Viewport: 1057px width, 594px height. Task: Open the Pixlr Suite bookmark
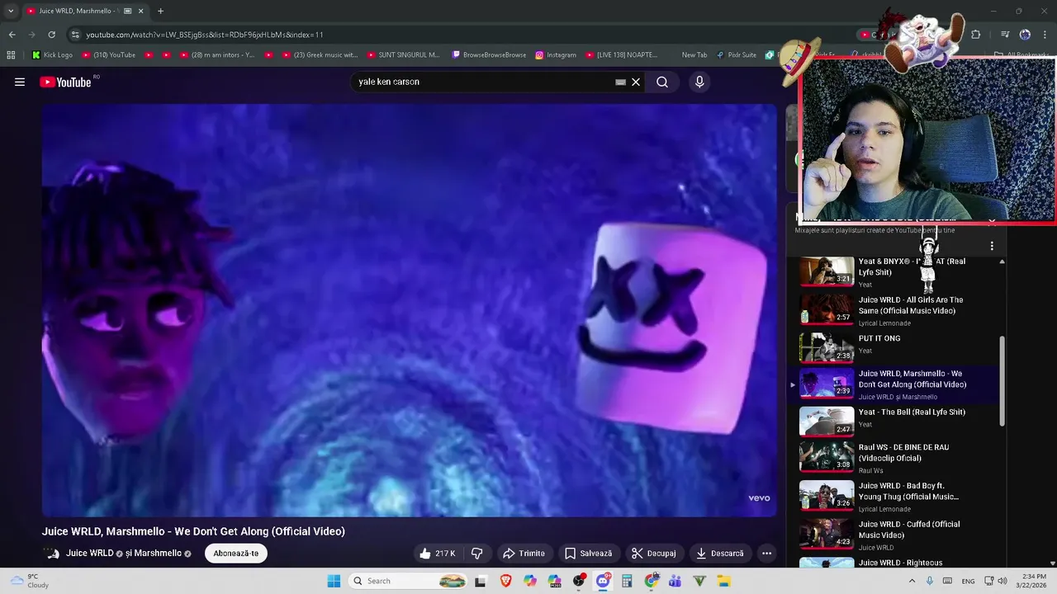point(735,55)
